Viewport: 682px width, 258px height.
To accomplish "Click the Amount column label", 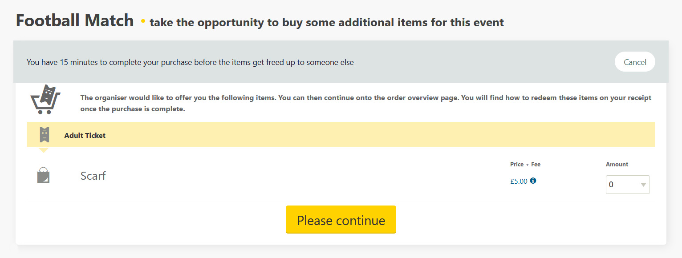I will coord(617,164).
